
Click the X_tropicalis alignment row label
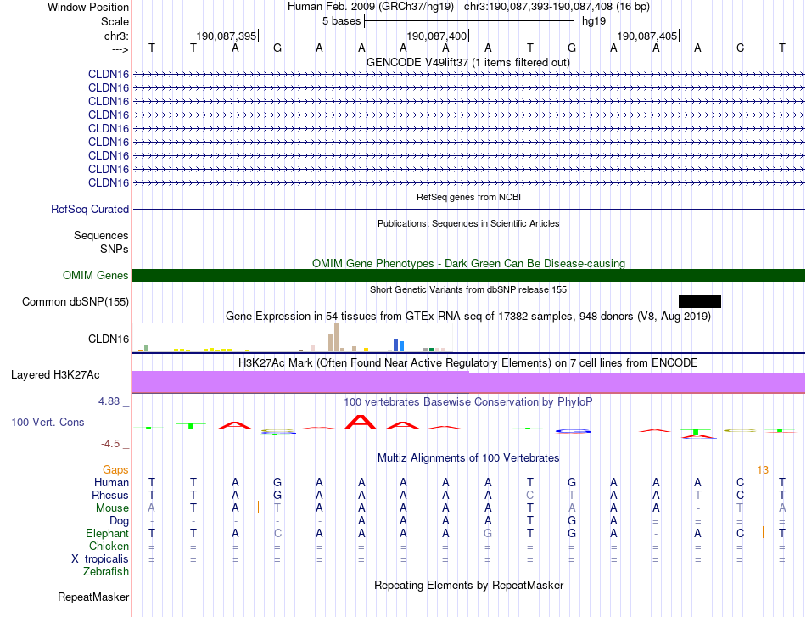click(100, 559)
